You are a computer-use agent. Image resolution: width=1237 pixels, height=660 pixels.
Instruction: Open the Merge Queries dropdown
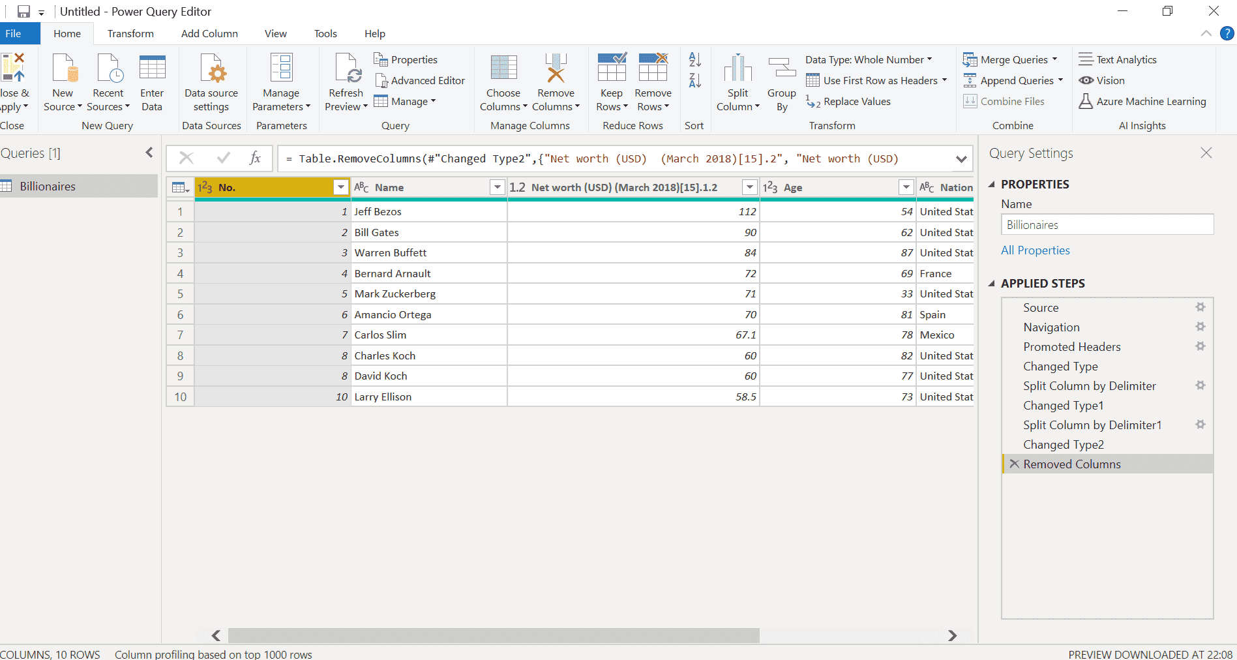click(1010, 59)
